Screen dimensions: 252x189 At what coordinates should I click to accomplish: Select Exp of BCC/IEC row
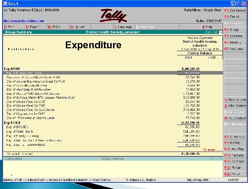click(113, 127)
